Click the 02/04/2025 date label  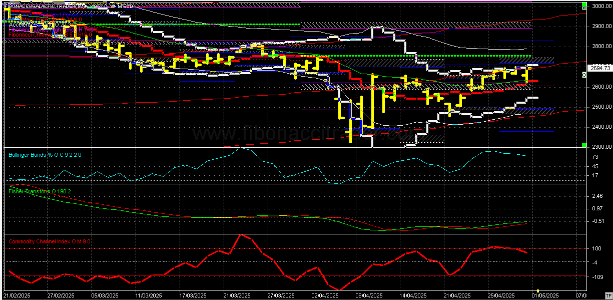(x=325, y=295)
